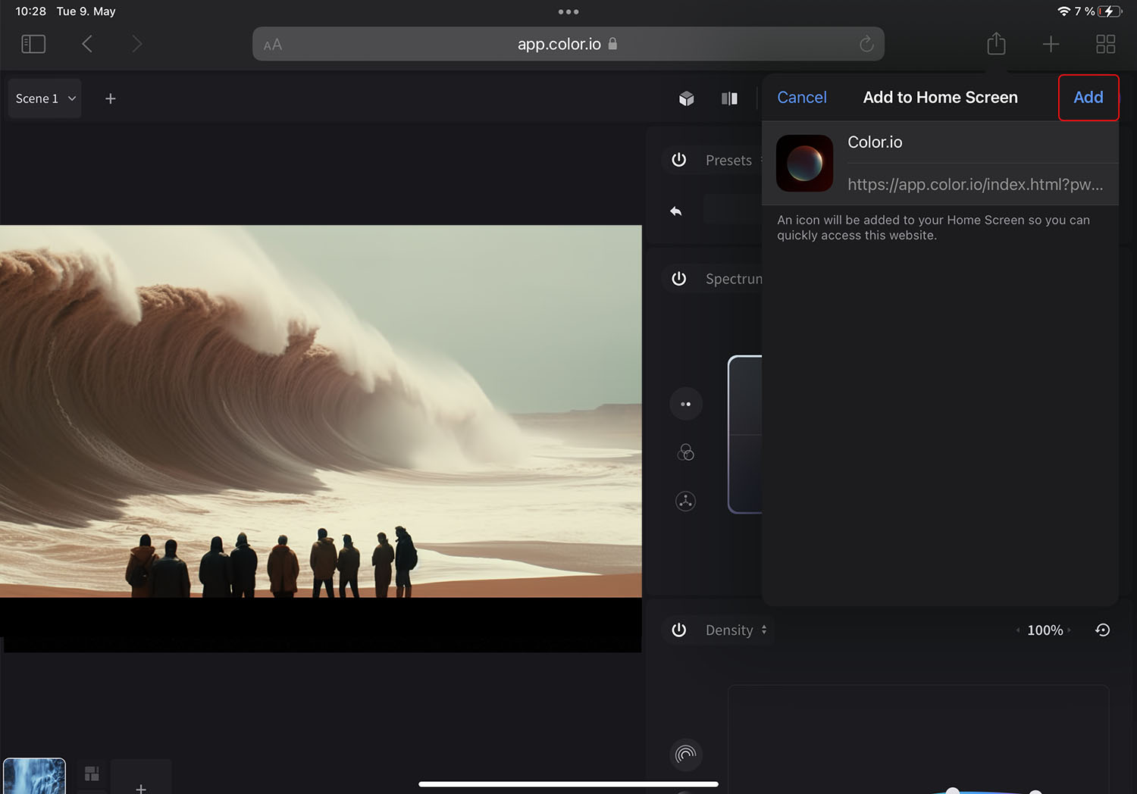The width and height of the screenshot is (1137, 794).
Task: Click the app.color.io URL link
Action: point(559,43)
